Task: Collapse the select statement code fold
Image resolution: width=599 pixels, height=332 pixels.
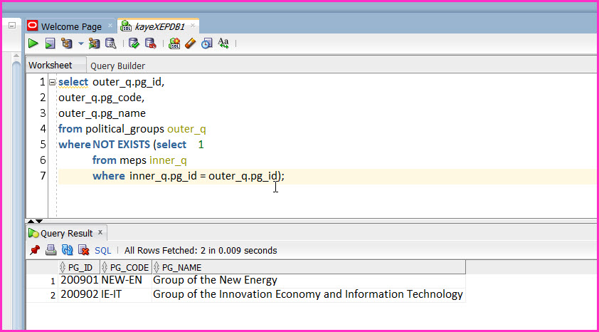Action: pyautogui.click(x=53, y=82)
